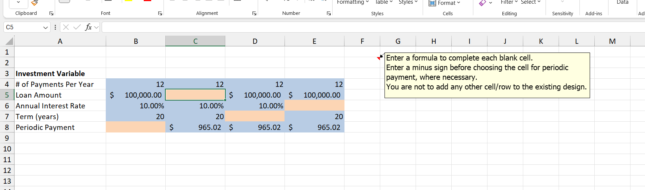Open Find & Select dropdown

(x=531, y=2)
